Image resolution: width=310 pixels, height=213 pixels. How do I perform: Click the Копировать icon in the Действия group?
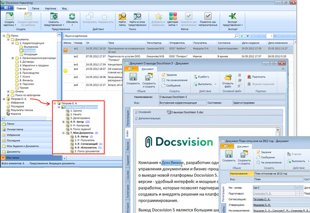point(90,16)
